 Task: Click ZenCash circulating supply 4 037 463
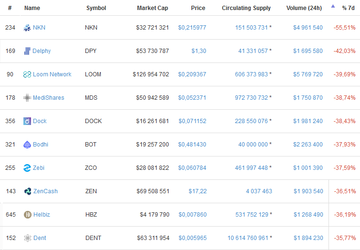click(259, 191)
